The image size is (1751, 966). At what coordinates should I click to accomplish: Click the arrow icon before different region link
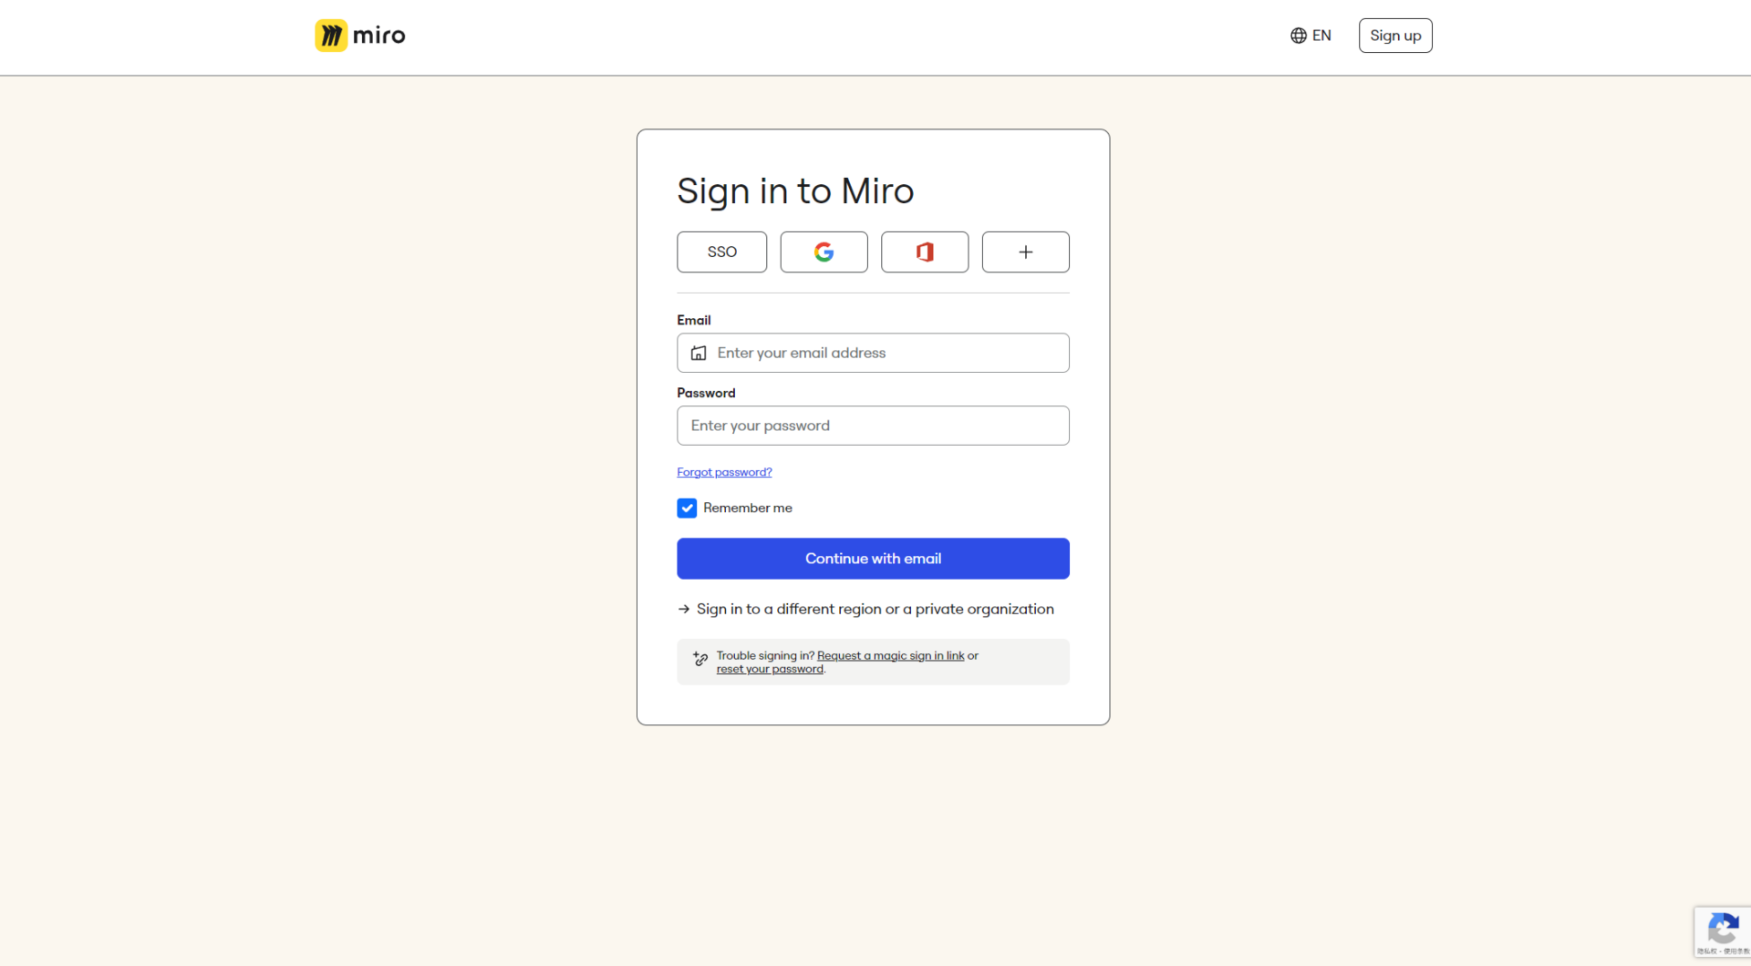point(683,609)
